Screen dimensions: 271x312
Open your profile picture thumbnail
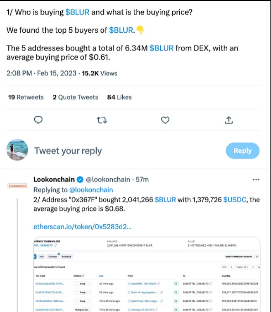tap(17, 150)
